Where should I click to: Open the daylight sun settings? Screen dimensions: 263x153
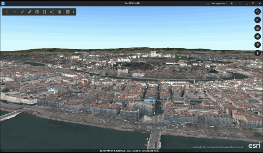pos(257,53)
